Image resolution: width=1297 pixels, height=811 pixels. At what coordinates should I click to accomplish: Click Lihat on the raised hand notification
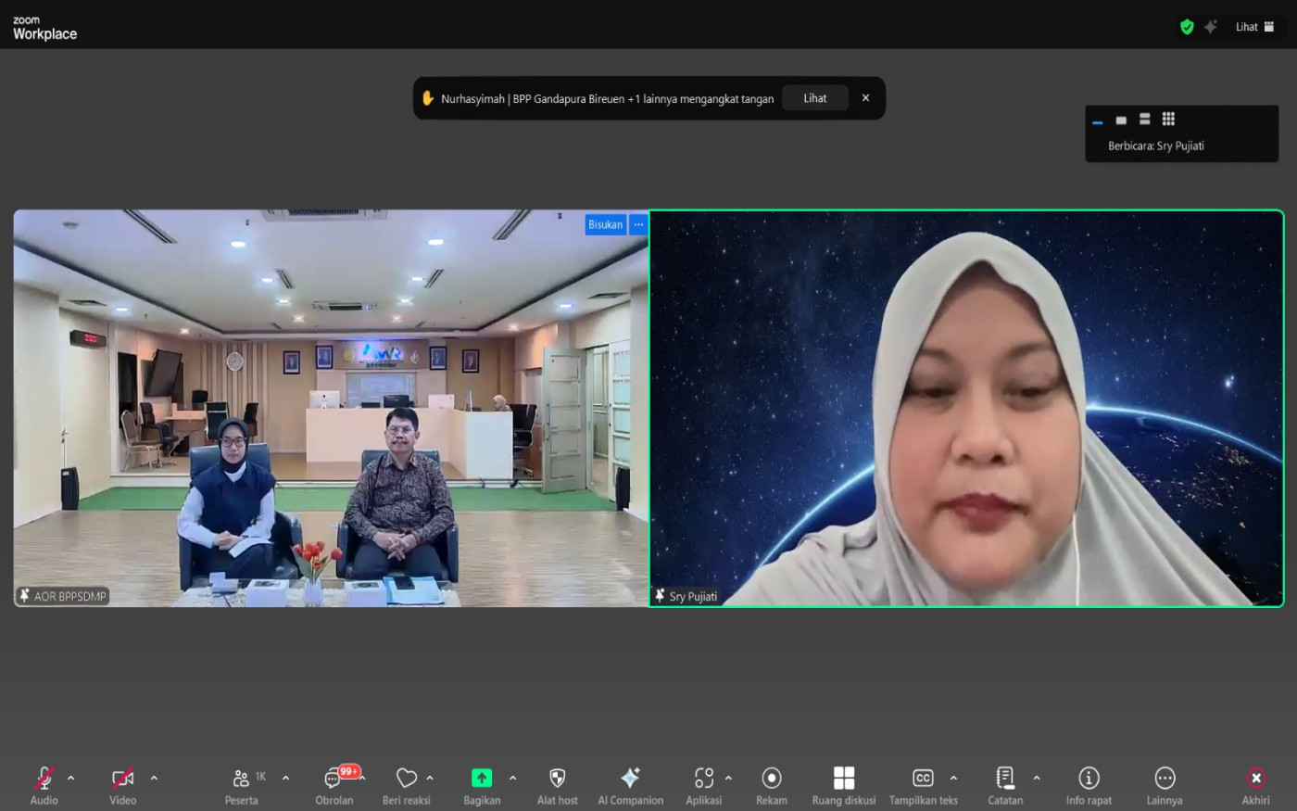pyautogui.click(x=814, y=98)
